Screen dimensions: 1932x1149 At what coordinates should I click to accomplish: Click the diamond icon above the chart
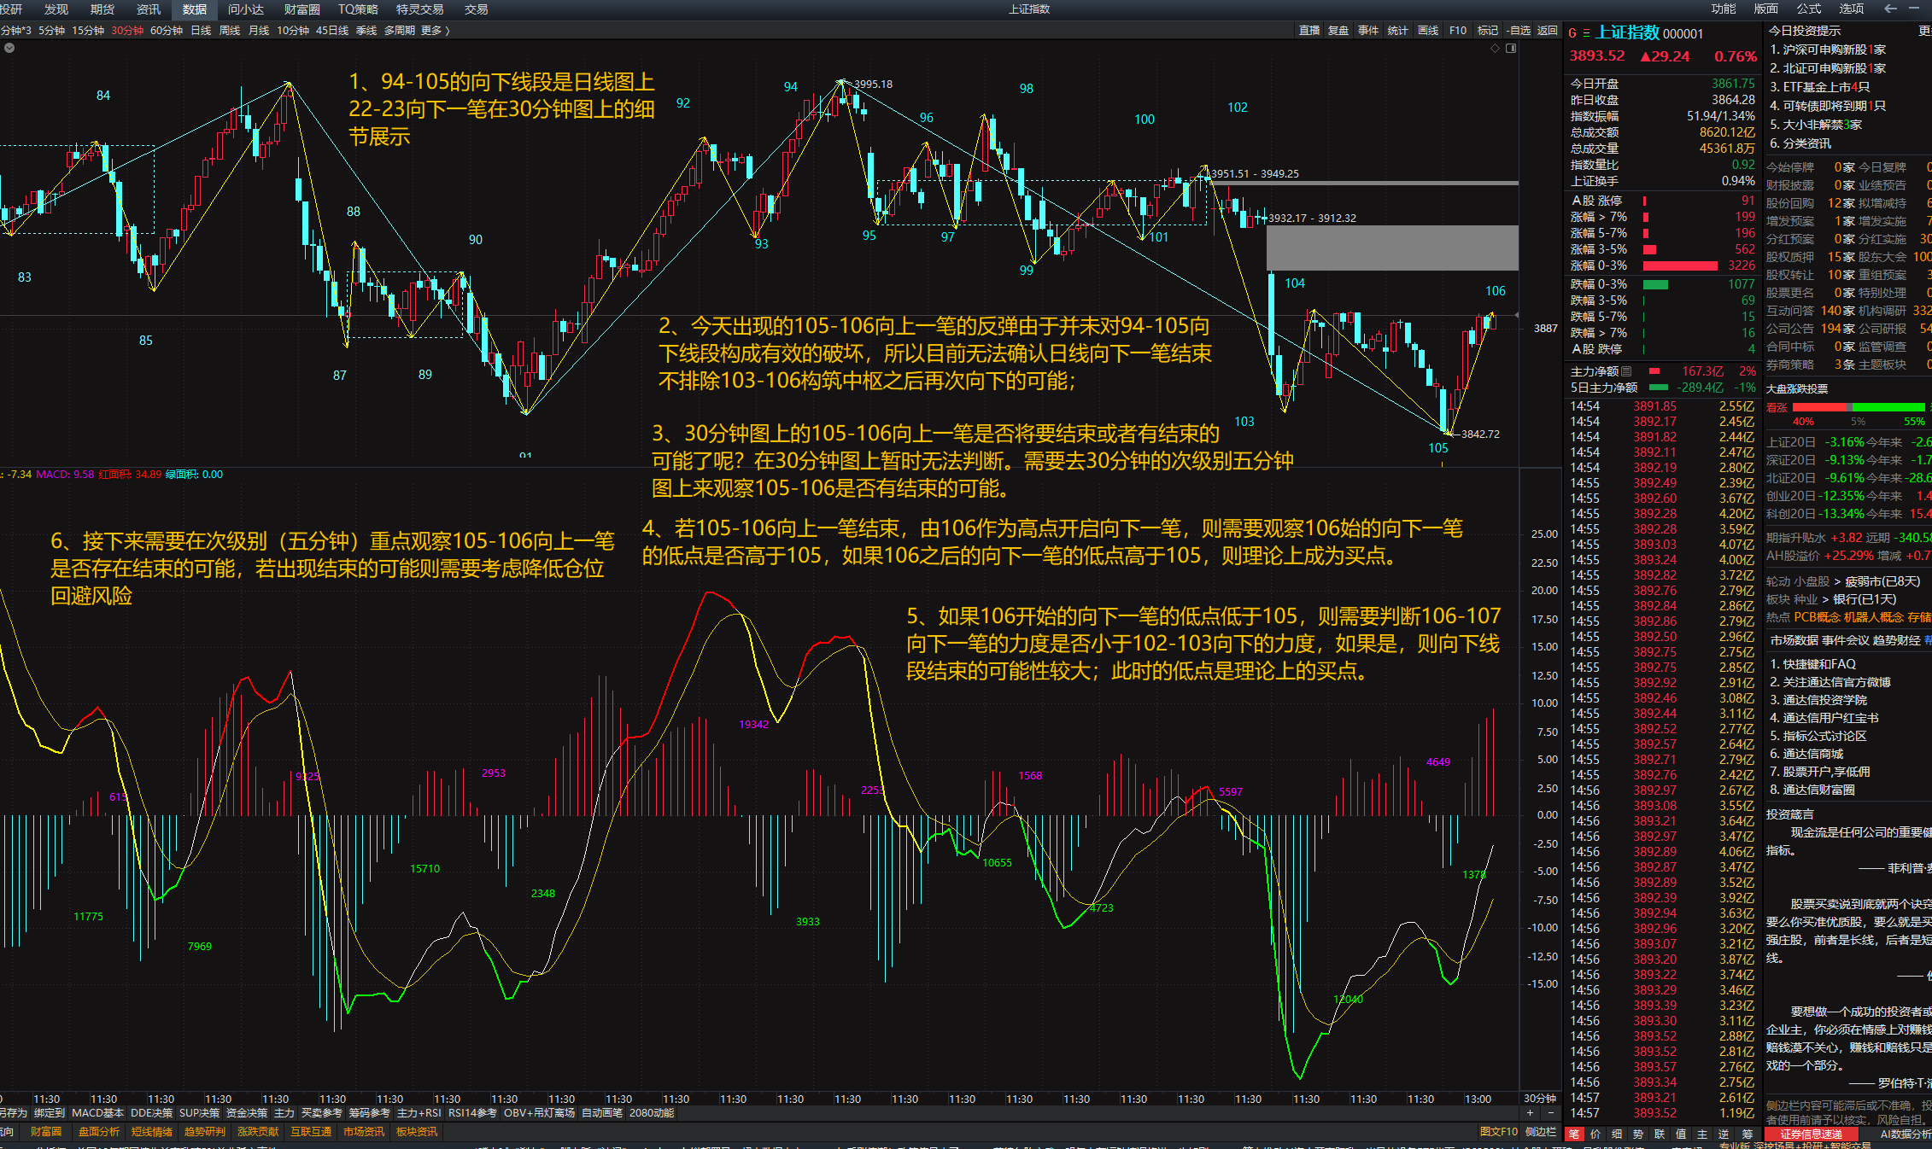tap(1495, 49)
